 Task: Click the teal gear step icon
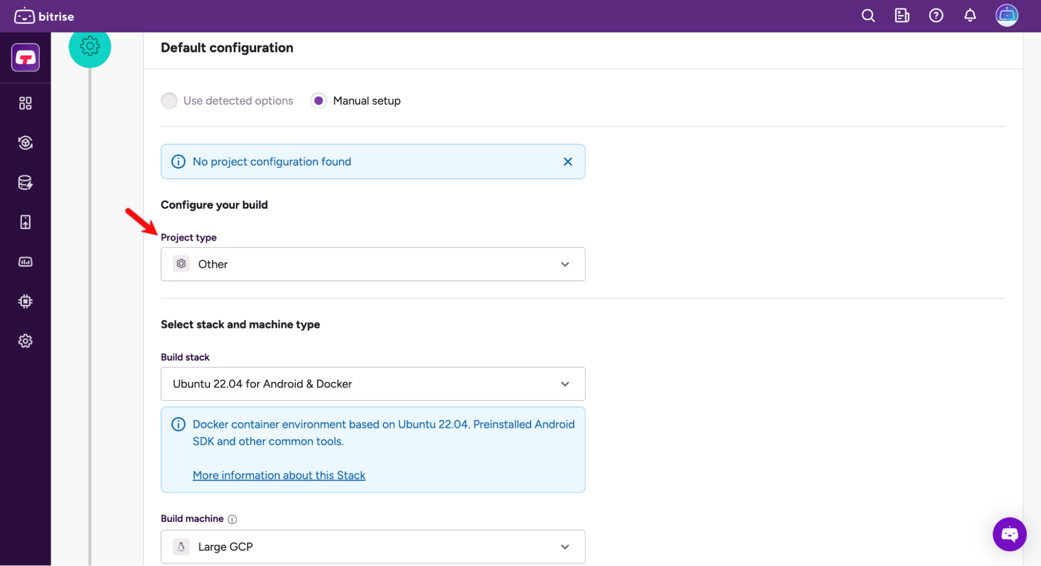90,46
